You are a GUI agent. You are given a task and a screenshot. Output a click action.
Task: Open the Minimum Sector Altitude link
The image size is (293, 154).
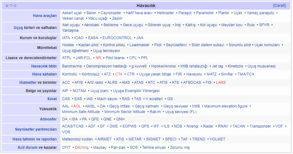point(125,112)
